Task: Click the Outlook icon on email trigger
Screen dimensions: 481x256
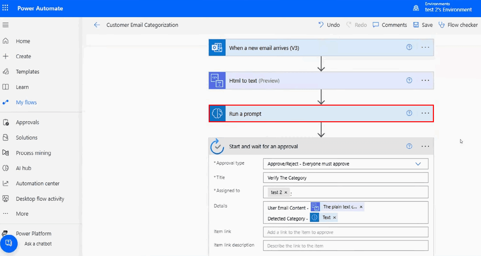Action: pos(217,48)
